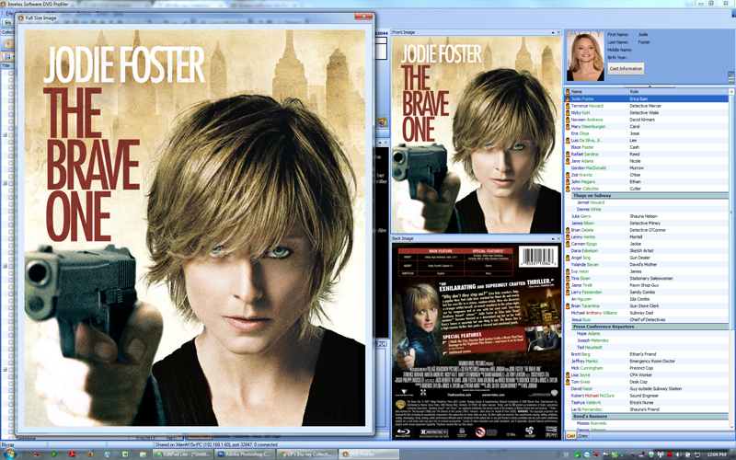Select cast member James Biberi
The width and height of the screenshot is (736, 460).
coord(647,224)
